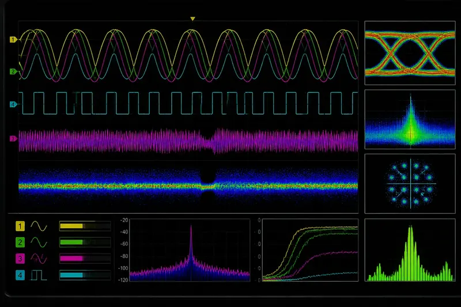Click the yellow trigger position triangle above the waveforms

[x=192, y=19]
